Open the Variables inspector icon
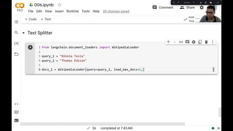This screenshot has width=233, height=131. click(x=16, y=43)
